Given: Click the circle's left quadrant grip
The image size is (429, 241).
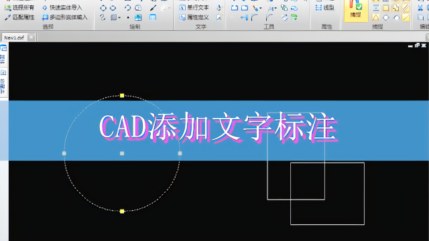Looking at the screenshot, I should (64, 153).
